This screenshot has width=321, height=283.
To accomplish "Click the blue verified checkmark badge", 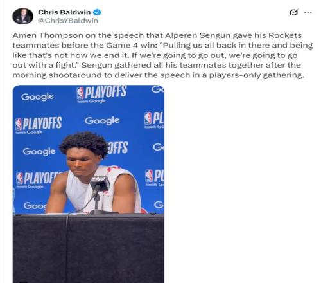I will [97, 12].
